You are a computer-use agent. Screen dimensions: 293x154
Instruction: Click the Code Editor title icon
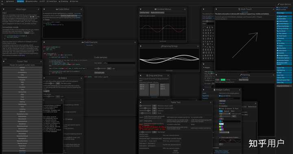coord(57,9)
